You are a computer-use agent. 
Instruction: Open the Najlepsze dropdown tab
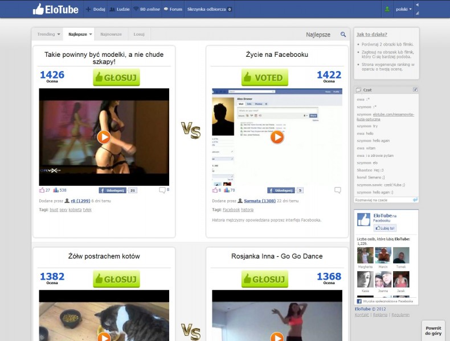point(80,34)
